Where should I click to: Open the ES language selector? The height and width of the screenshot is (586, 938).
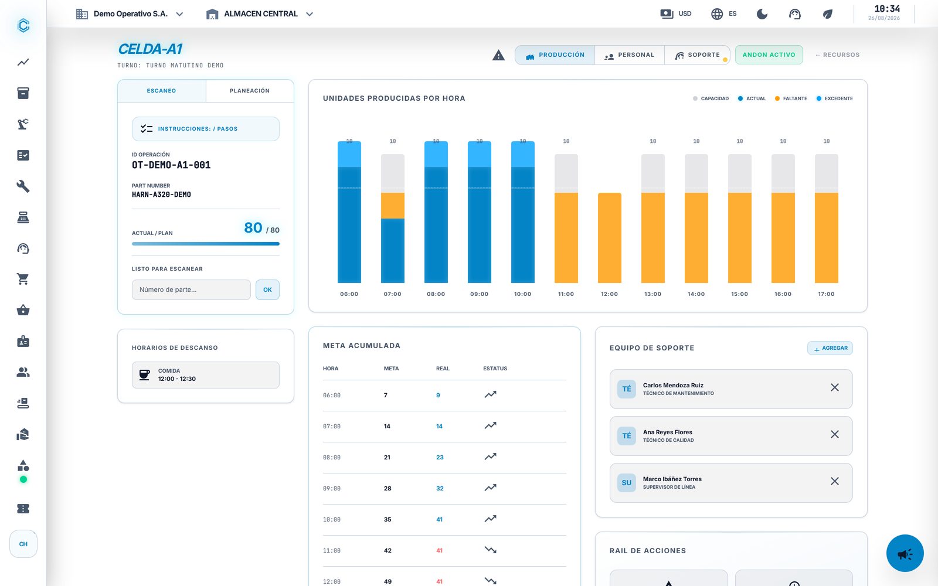724,14
